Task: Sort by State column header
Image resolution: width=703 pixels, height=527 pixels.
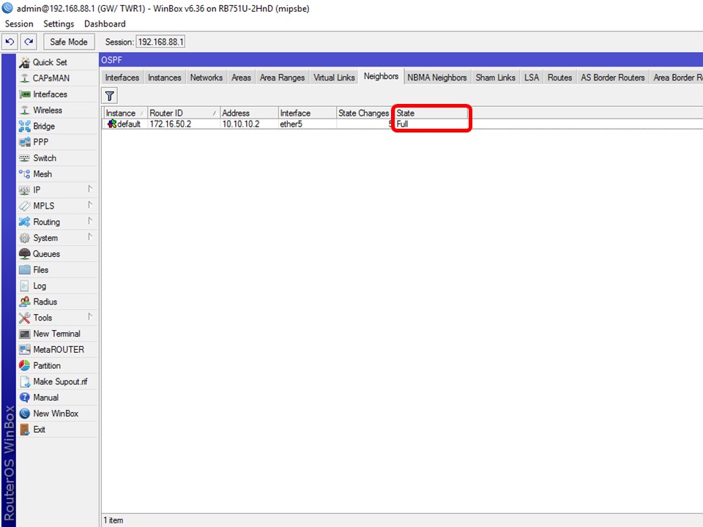Action: click(x=431, y=113)
